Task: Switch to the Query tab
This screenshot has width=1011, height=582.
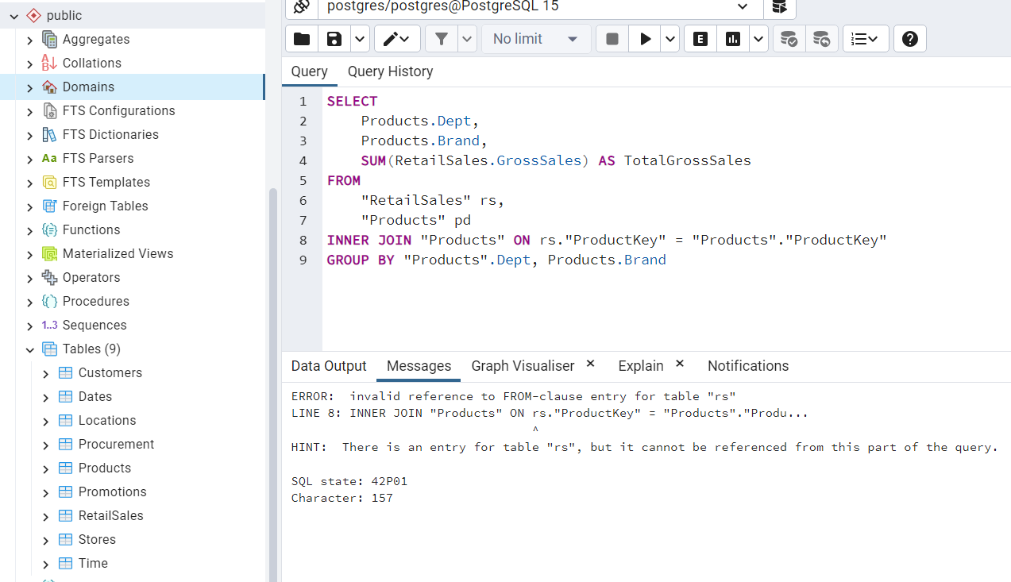Action: (x=309, y=71)
